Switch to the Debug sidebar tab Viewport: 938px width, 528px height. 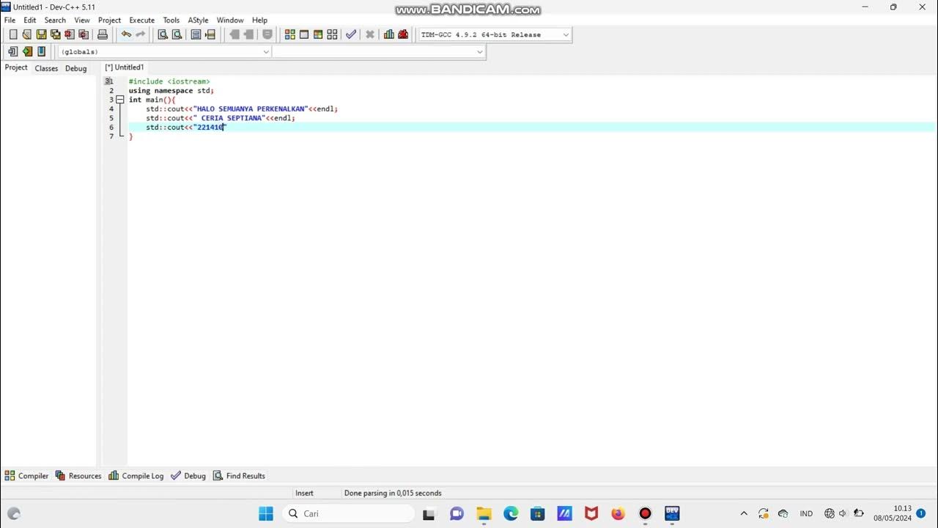(x=76, y=68)
